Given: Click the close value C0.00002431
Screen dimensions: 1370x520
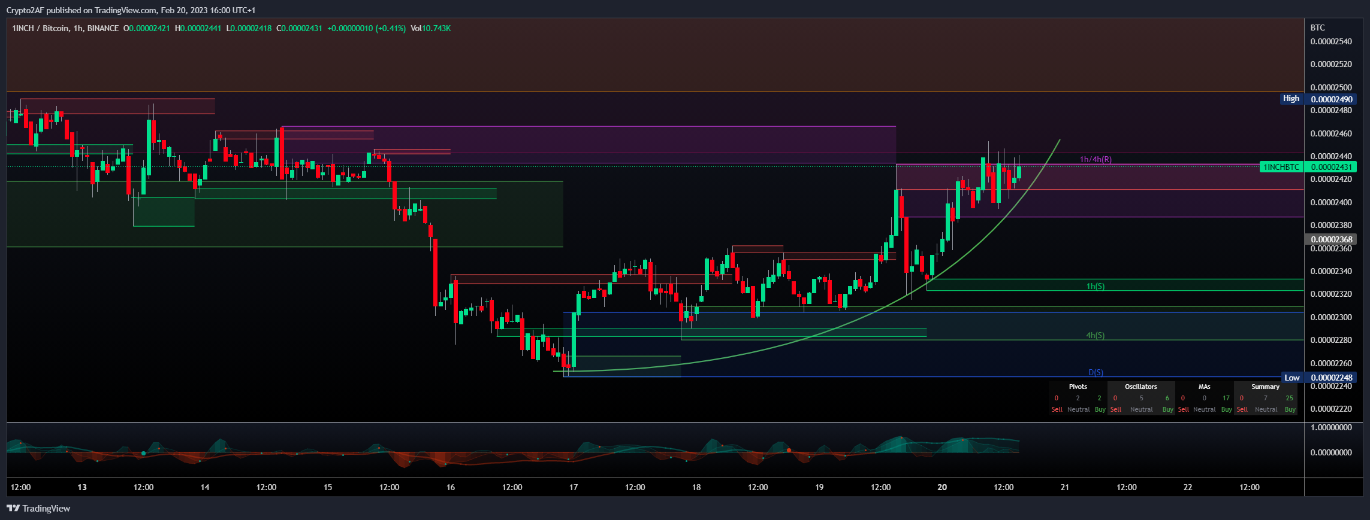Looking at the screenshot, I should (299, 28).
